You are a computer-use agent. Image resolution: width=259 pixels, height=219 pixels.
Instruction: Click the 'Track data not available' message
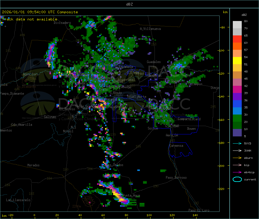30,19
